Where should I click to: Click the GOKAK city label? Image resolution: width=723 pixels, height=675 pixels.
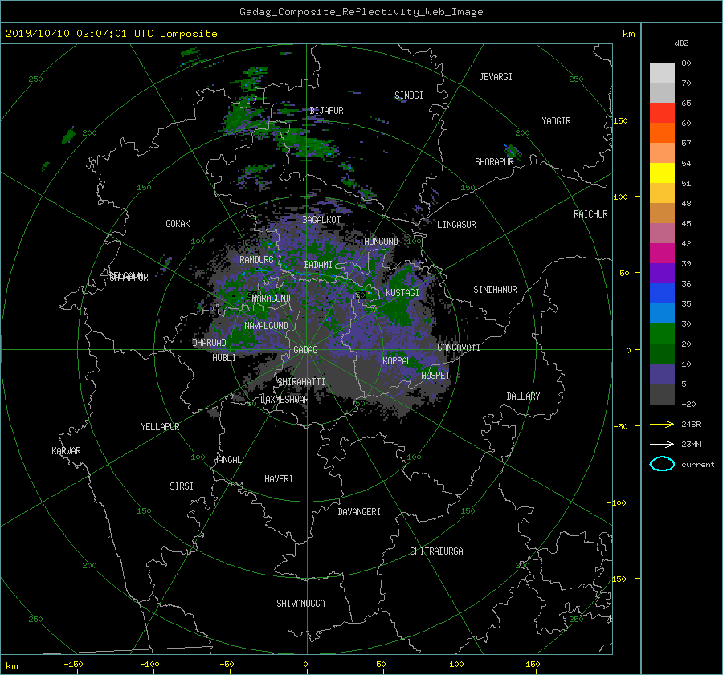(x=178, y=224)
